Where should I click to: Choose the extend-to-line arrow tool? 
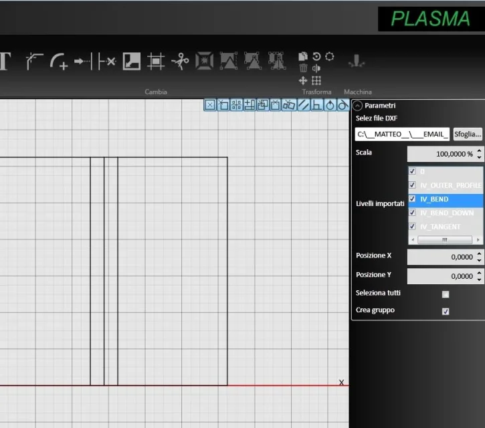(x=83, y=62)
